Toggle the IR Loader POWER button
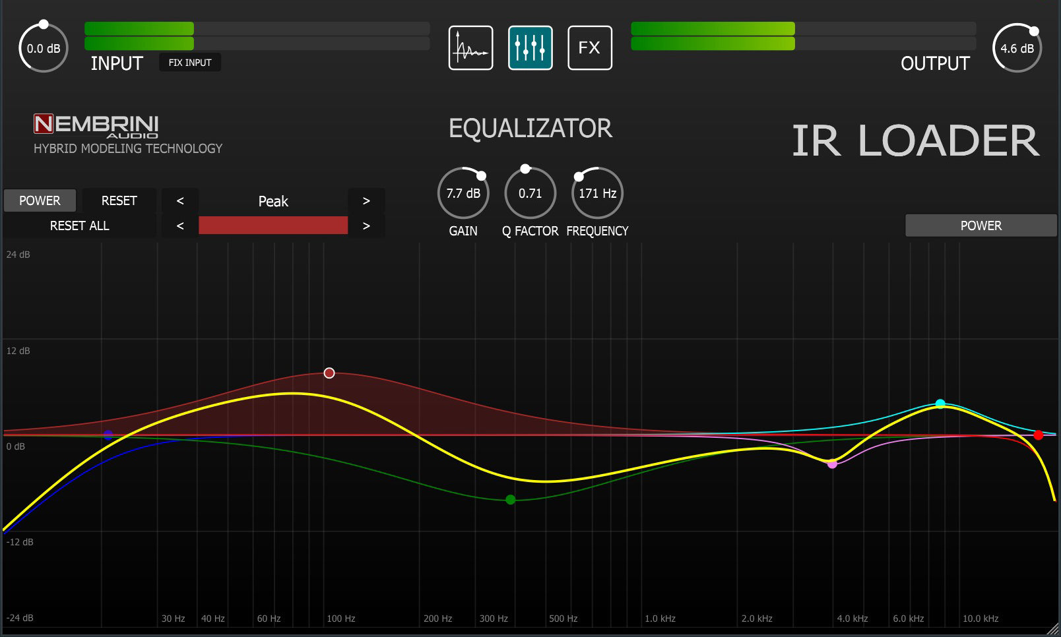 981,226
